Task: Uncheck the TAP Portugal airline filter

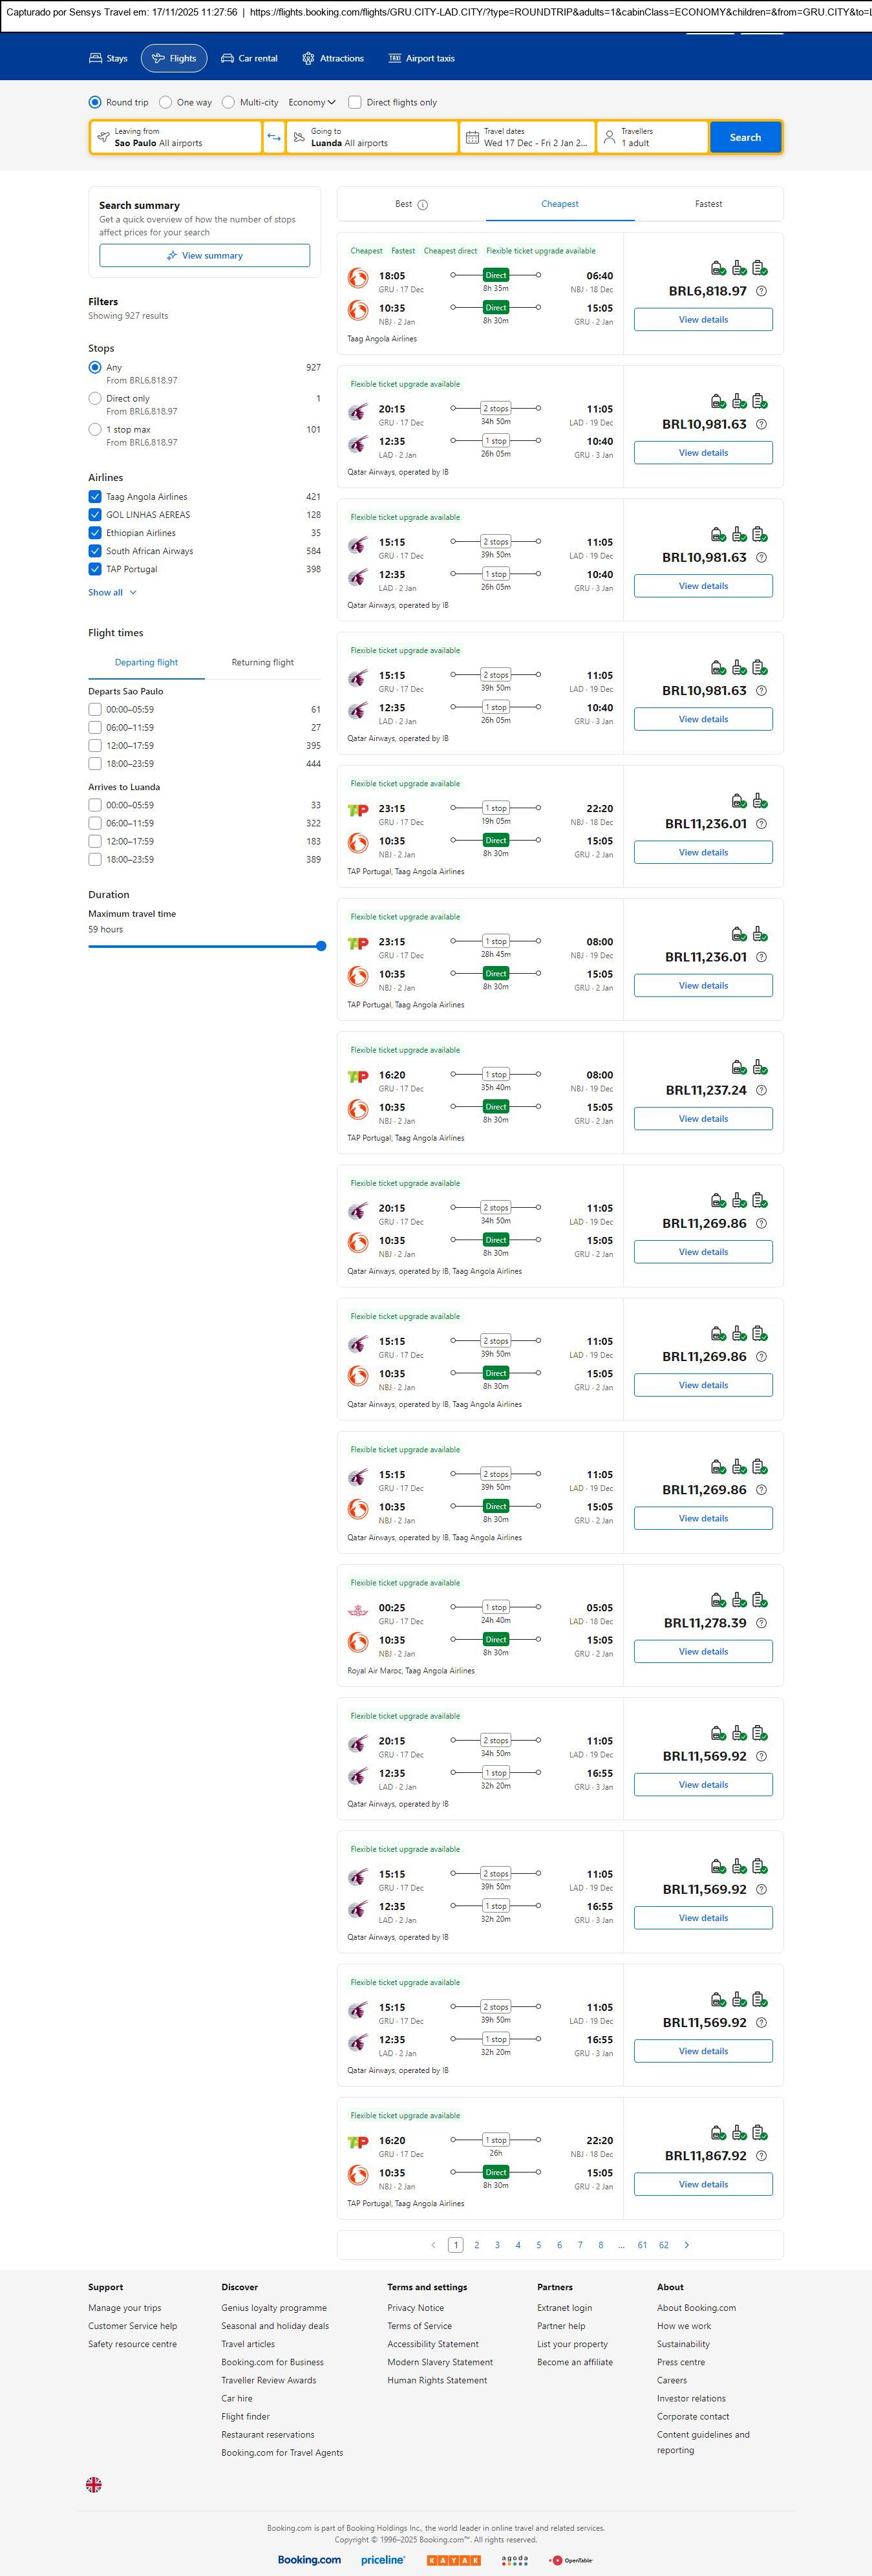Action: [95, 569]
